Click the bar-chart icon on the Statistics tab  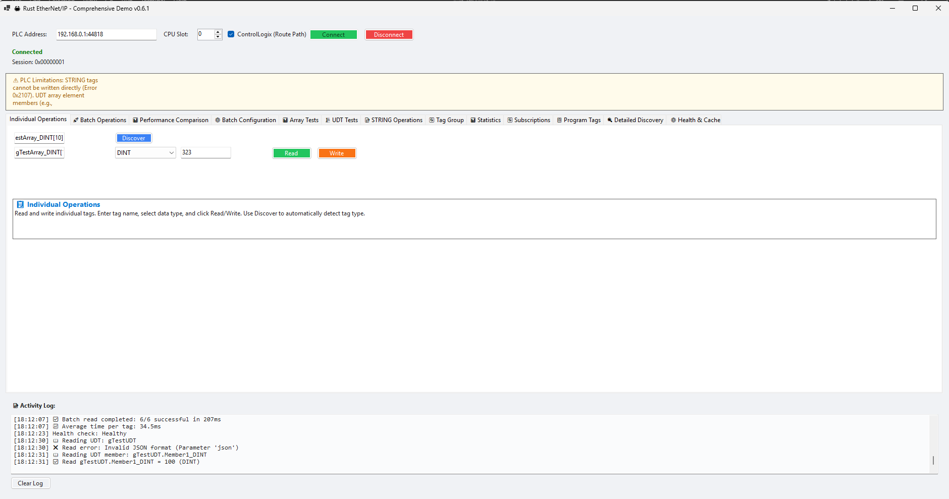pyautogui.click(x=473, y=120)
